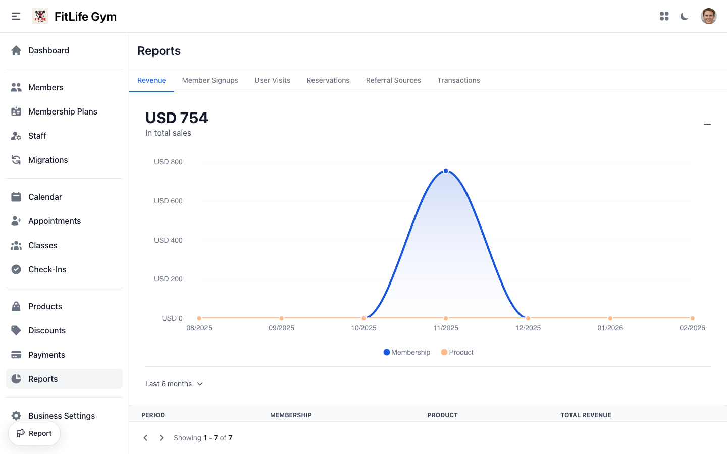Select the Members sidebar icon
Viewport: 727px width, 454px height.
pyautogui.click(x=16, y=87)
